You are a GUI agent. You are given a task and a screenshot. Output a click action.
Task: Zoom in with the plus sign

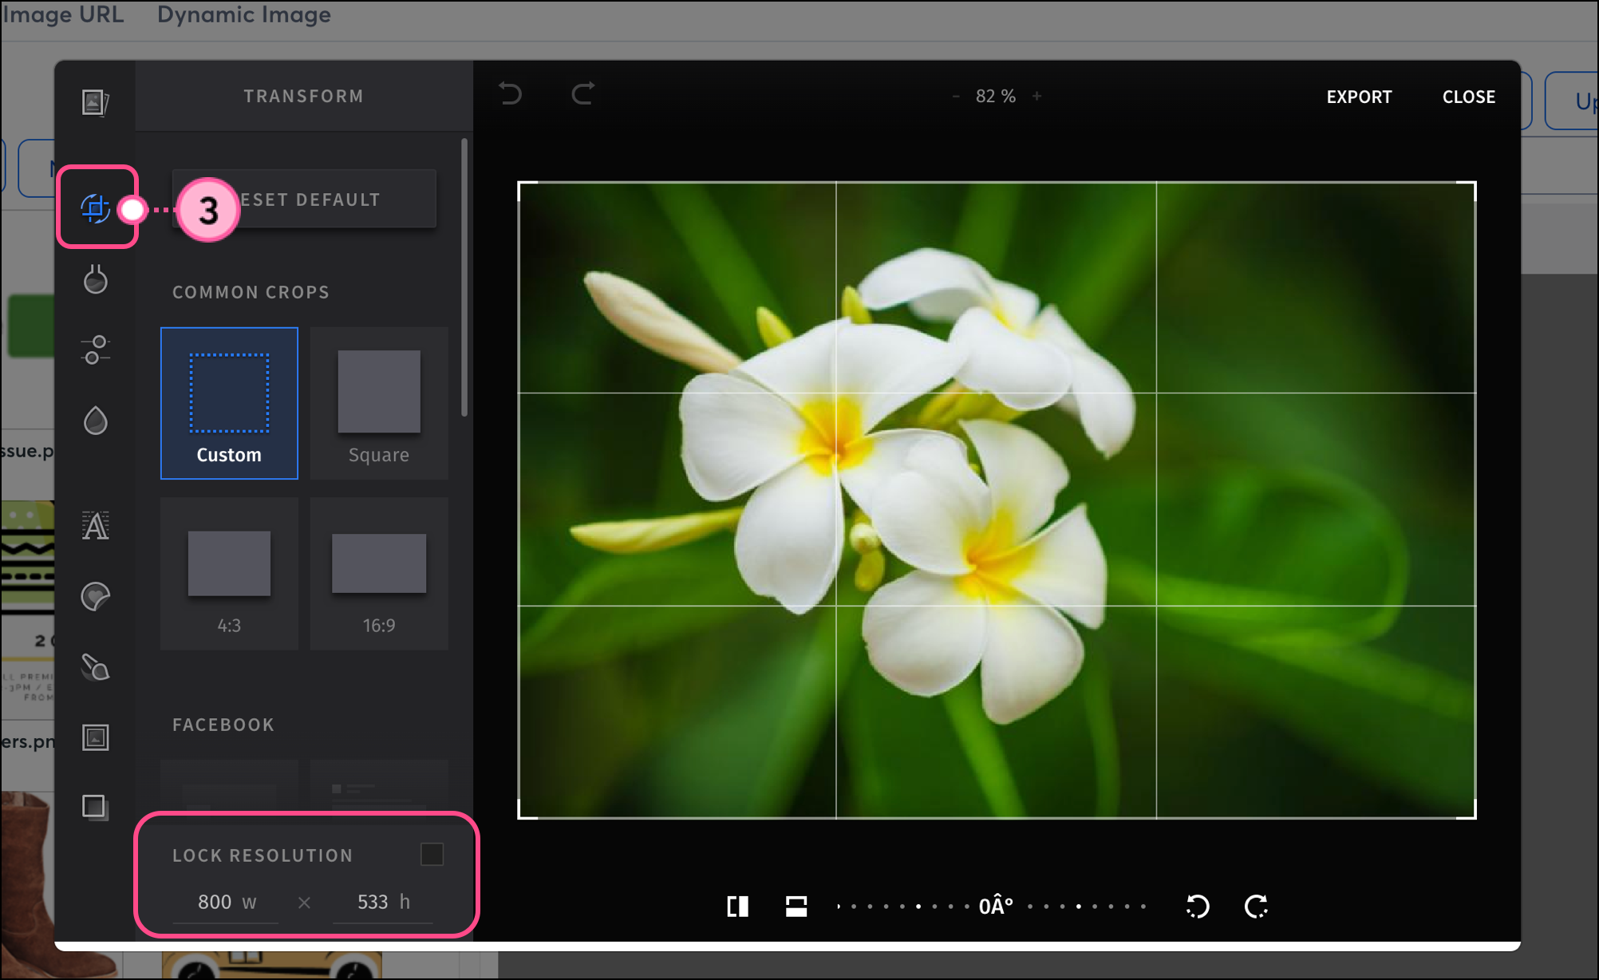tap(1036, 97)
